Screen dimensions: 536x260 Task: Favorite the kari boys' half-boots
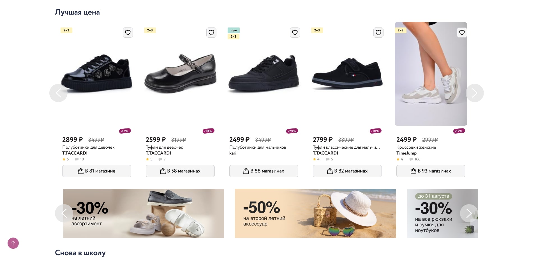coord(295,33)
